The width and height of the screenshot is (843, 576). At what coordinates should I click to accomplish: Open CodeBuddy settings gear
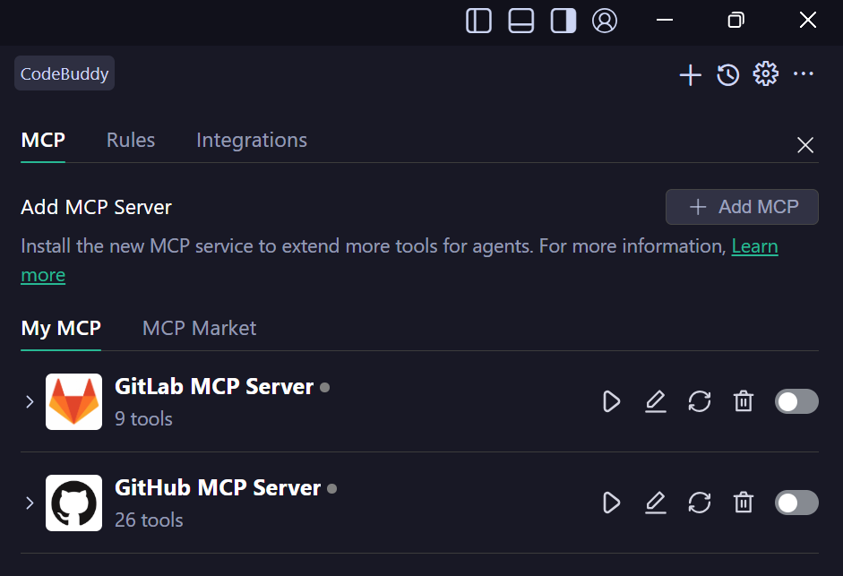coord(765,74)
